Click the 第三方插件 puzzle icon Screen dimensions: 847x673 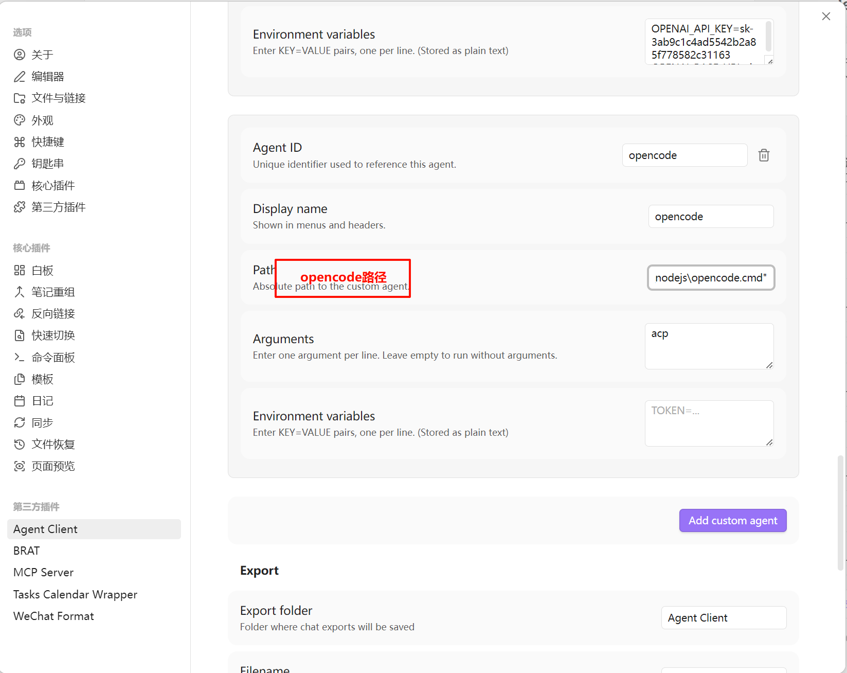[x=20, y=207]
